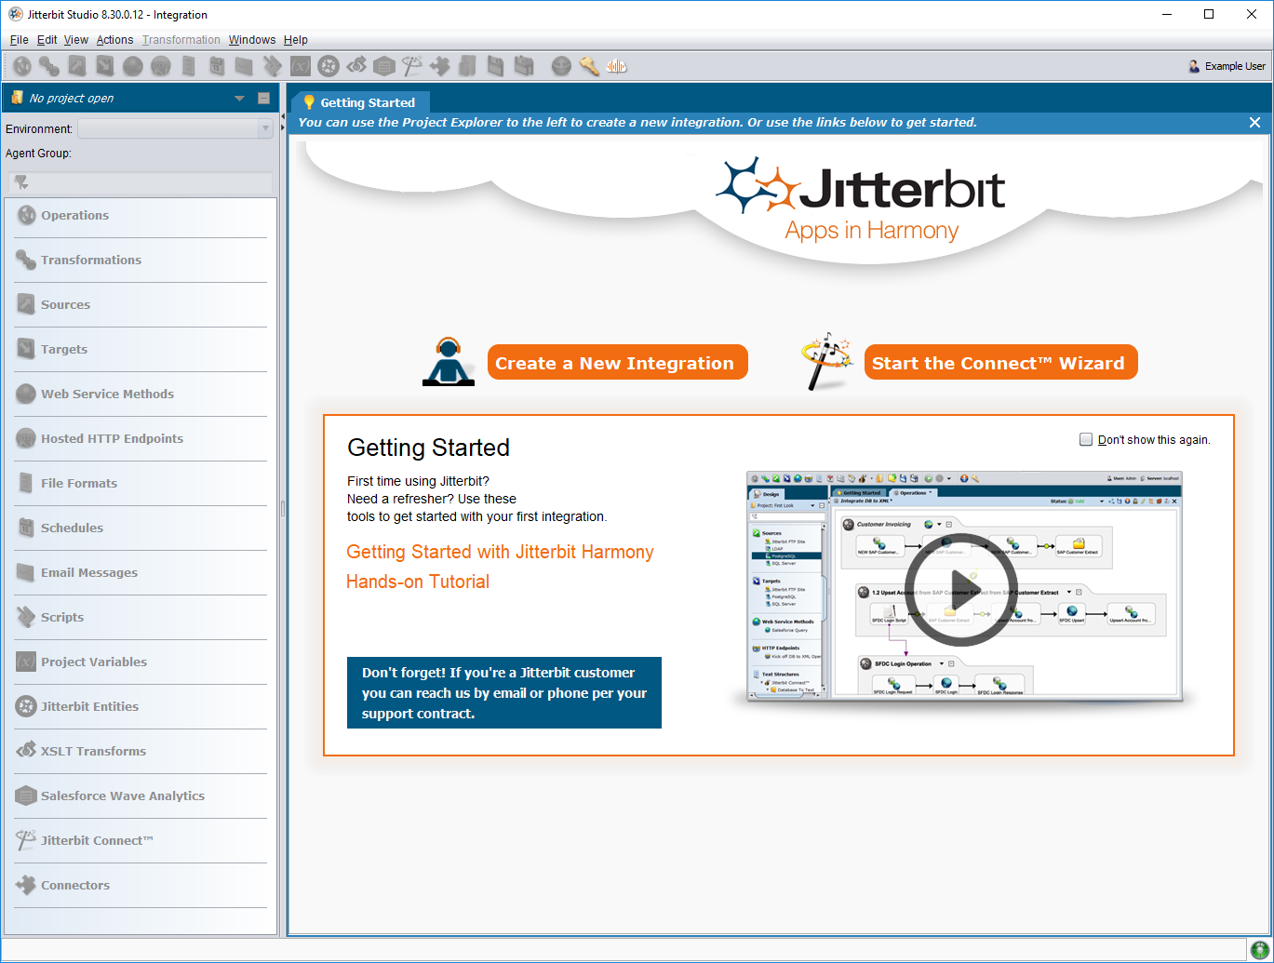1274x963 pixels.
Task: Check the 'Don't show this again' checkbox
Action: coord(1085,439)
